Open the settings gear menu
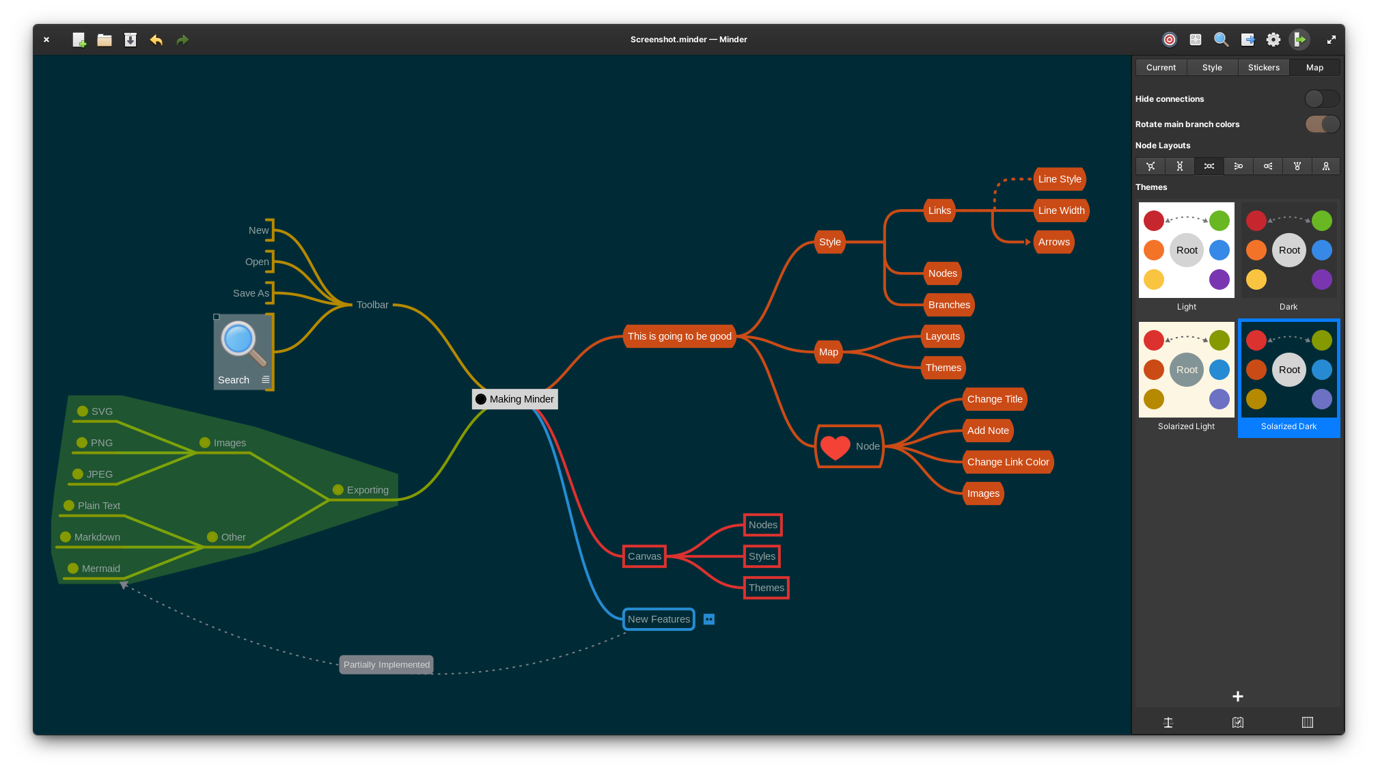The width and height of the screenshot is (1378, 777). coord(1273,40)
